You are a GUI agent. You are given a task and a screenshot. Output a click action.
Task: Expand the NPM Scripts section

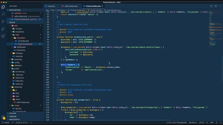point(15,119)
